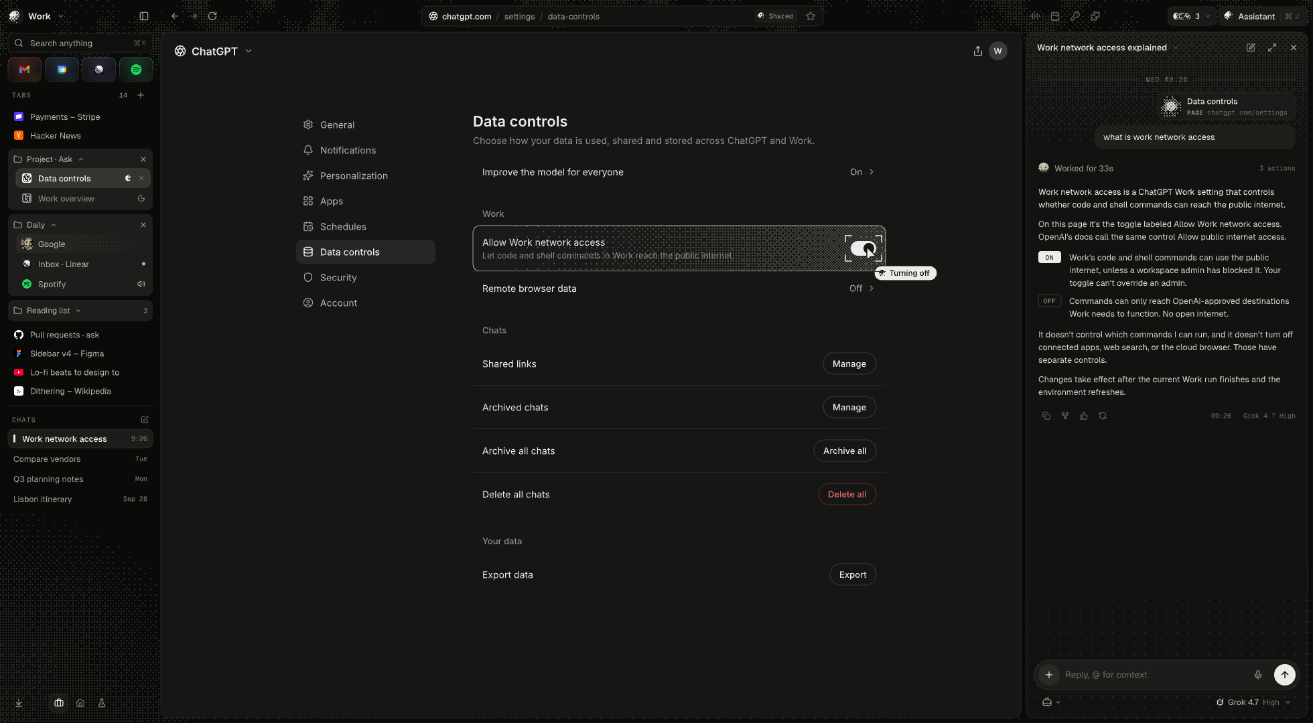Mute Spotify tab audio icon
This screenshot has height=723, width=1313.
coord(141,284)
